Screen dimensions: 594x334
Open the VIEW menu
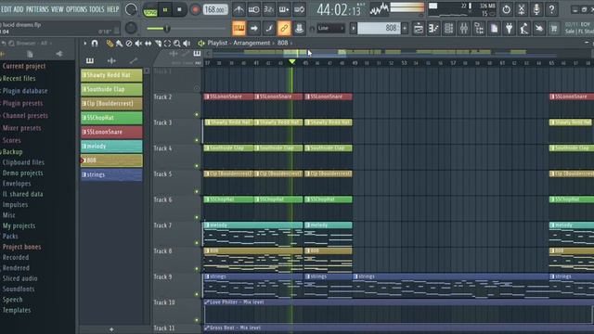[x=58, y=9]
